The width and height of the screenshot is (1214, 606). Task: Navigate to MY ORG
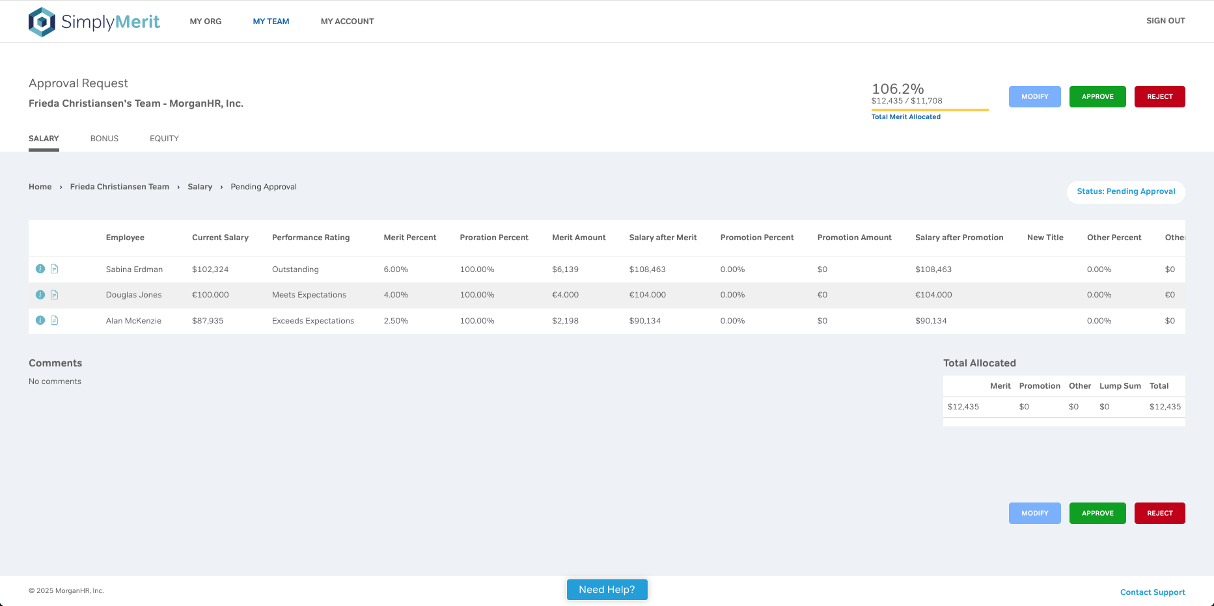pos(205,21)
